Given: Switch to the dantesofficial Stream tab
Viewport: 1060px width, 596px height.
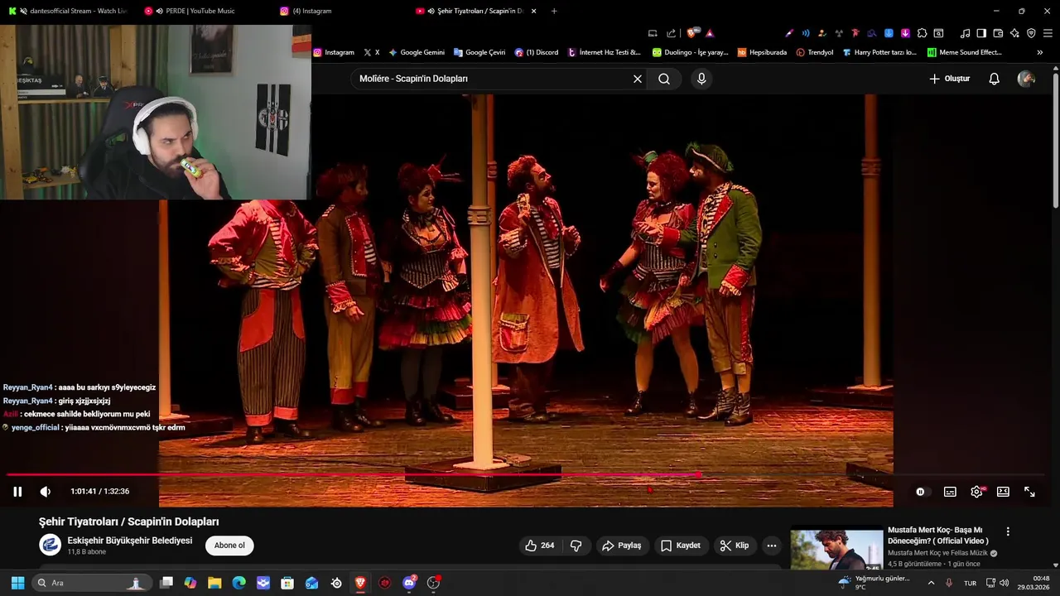Looking at the screenshot, I should (68, 11).
